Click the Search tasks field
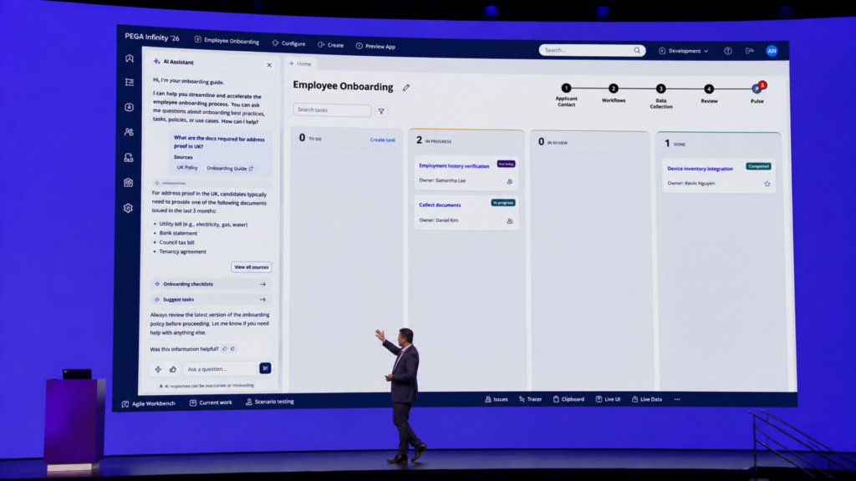The height and width of the screenshot is (481, 856). click(332, 110)
